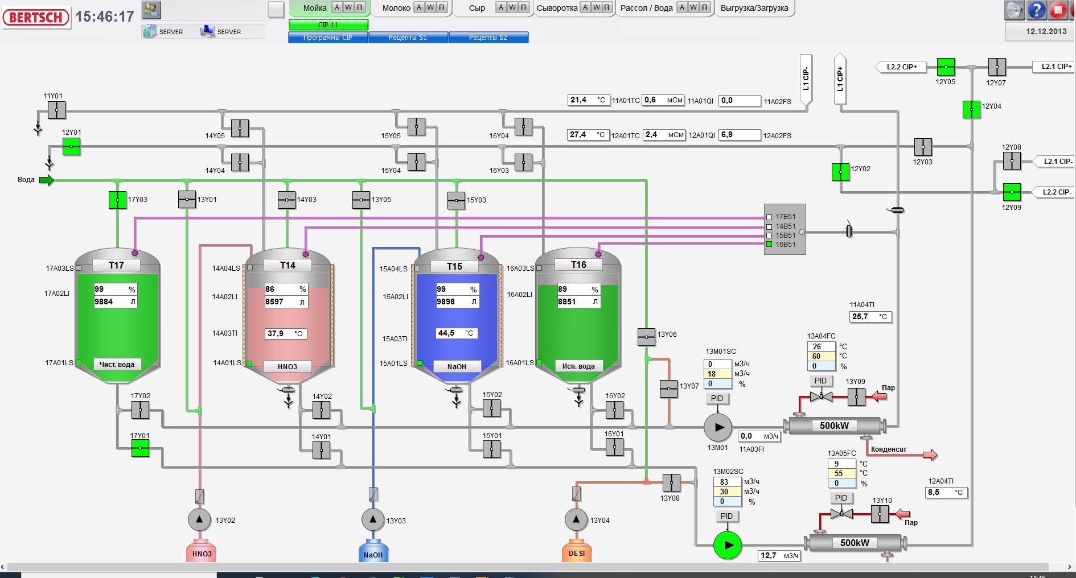This screenshot has height=578, width=1076.
Task: Select the NaOH dosing pump 13Y03
Action: 373,519
